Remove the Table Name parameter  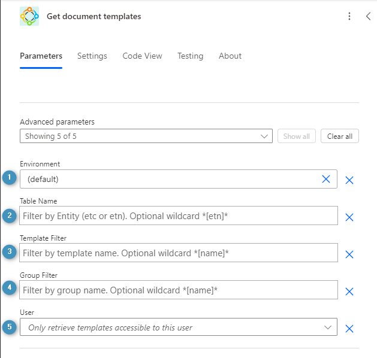coord(349,217)
